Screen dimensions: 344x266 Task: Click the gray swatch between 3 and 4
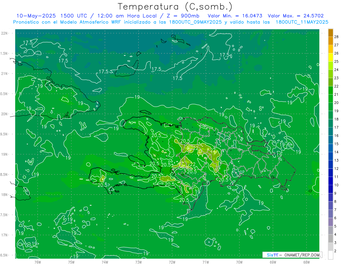(331, 239)
